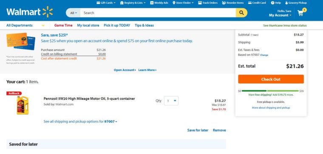
Task: Remove the Pennzoil item from cart
Action: 219,130
